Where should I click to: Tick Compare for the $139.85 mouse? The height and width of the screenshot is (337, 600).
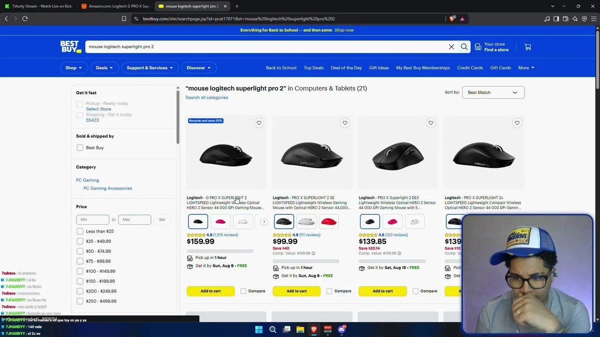(x=415, y=291)
